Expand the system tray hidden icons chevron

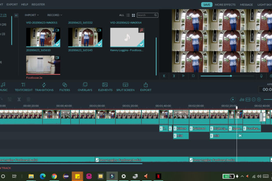[x=242, y=176]
